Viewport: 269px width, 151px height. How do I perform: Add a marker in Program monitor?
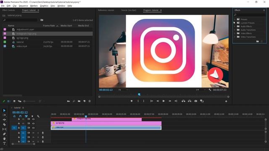click(x=132, y=101)
